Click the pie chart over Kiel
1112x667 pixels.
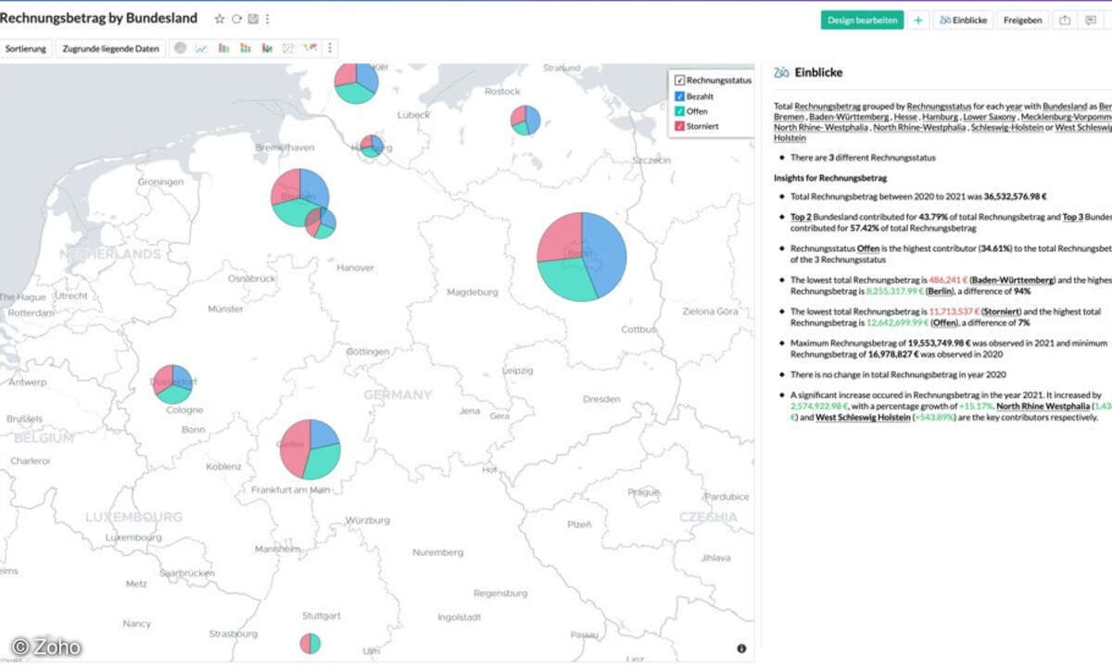click(357, 82)
